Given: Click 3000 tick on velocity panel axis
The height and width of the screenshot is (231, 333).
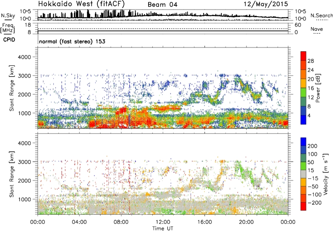Looking at the screenshot, I should (25, 162).
